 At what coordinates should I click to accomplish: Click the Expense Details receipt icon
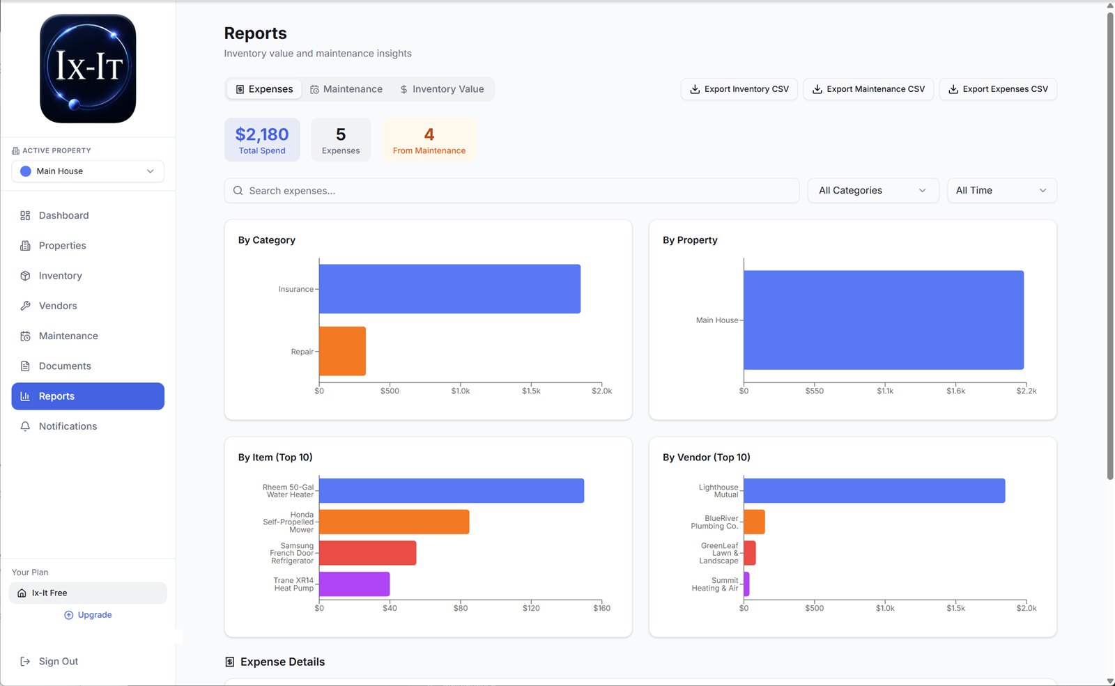[x=229, y=662]
